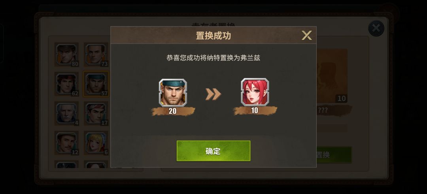Select the blonde female hero with count 6

click(96, 143)
